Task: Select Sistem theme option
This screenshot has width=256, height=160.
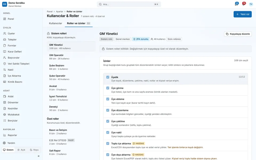Action: click(8, 150)
